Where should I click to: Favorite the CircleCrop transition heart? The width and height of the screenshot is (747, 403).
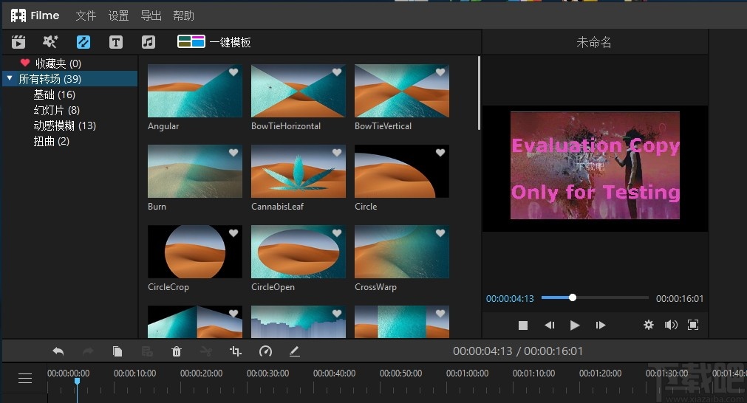[x=233, y=232]
